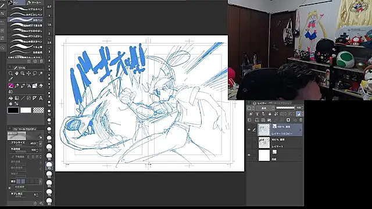Switch to the ペン sub tool tab
This screenshot has width=372, height=209.
(x=16, y=2)
